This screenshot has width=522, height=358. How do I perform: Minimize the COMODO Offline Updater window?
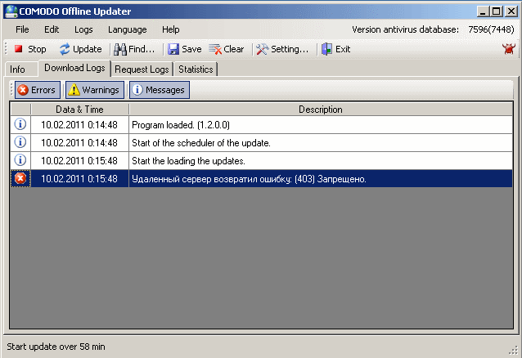point(483,11)
